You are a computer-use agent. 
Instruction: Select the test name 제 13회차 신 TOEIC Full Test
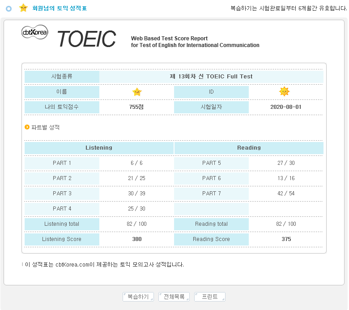tap(211, 77)
